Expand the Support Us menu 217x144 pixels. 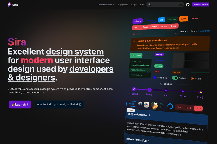[x=137, y=5]
